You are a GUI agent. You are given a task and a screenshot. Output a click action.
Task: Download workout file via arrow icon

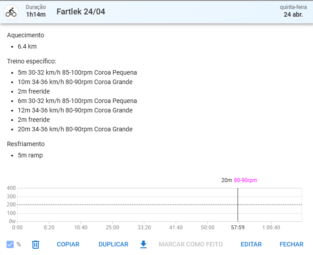click(143, 244)
